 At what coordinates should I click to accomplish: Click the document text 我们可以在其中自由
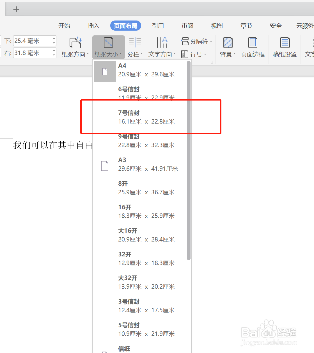pos(53,145)
